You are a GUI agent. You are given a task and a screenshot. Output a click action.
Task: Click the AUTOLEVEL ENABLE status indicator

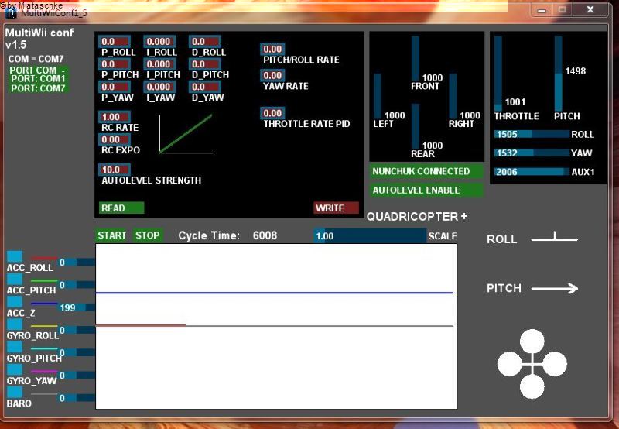click(427, 190)
